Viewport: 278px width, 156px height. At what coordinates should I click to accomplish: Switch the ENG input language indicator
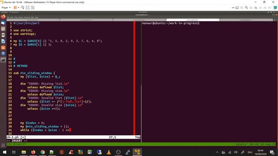click(x=250, y=152)
